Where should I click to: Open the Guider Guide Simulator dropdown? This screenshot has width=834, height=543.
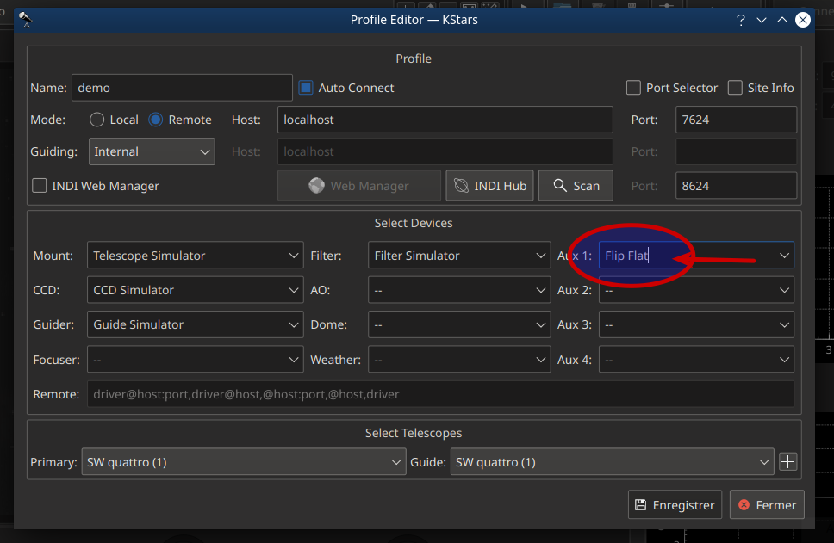point(196,324)
